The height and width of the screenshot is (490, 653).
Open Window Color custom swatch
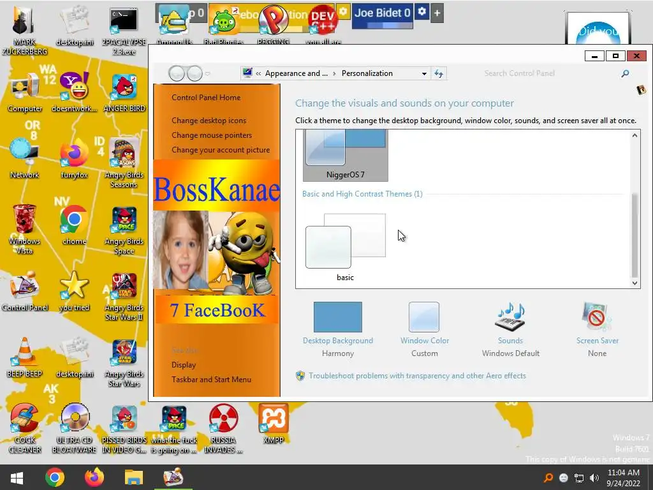424,317
